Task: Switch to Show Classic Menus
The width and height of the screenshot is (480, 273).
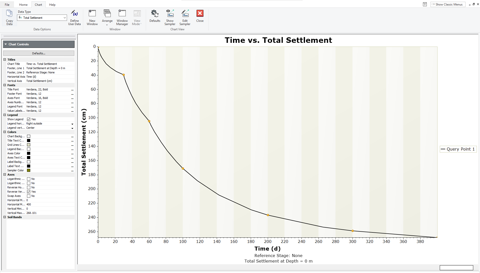Action: (x=447, y=4)
